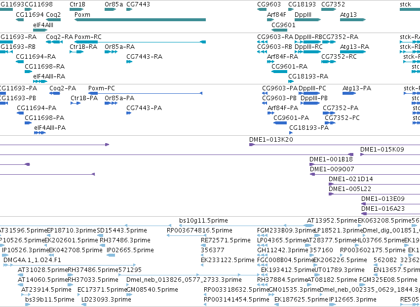Viewport: 420px width, 307px height.
Task: Click the DME1-021D14 clone label
Action: click(350, 179)
